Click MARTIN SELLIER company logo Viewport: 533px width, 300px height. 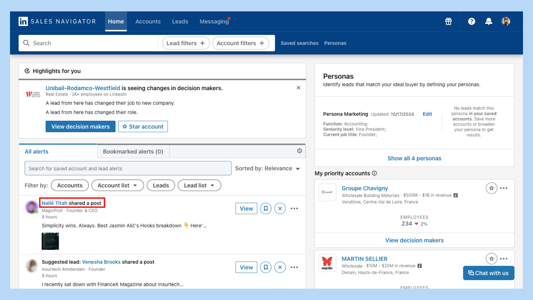click(x=327, y=263)
